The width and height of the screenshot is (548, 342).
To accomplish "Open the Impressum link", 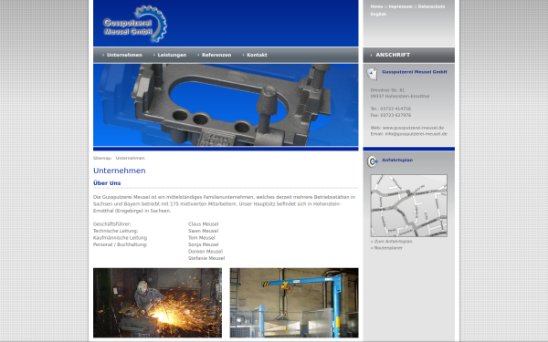I will (401, 6).
